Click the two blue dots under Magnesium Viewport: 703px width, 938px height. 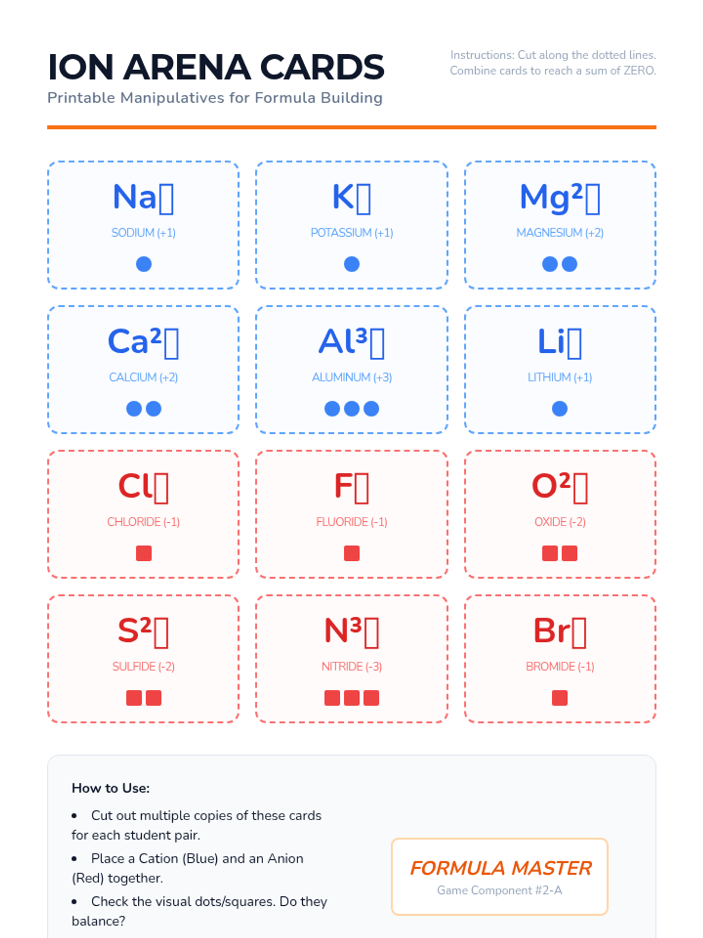click(559, 264)
